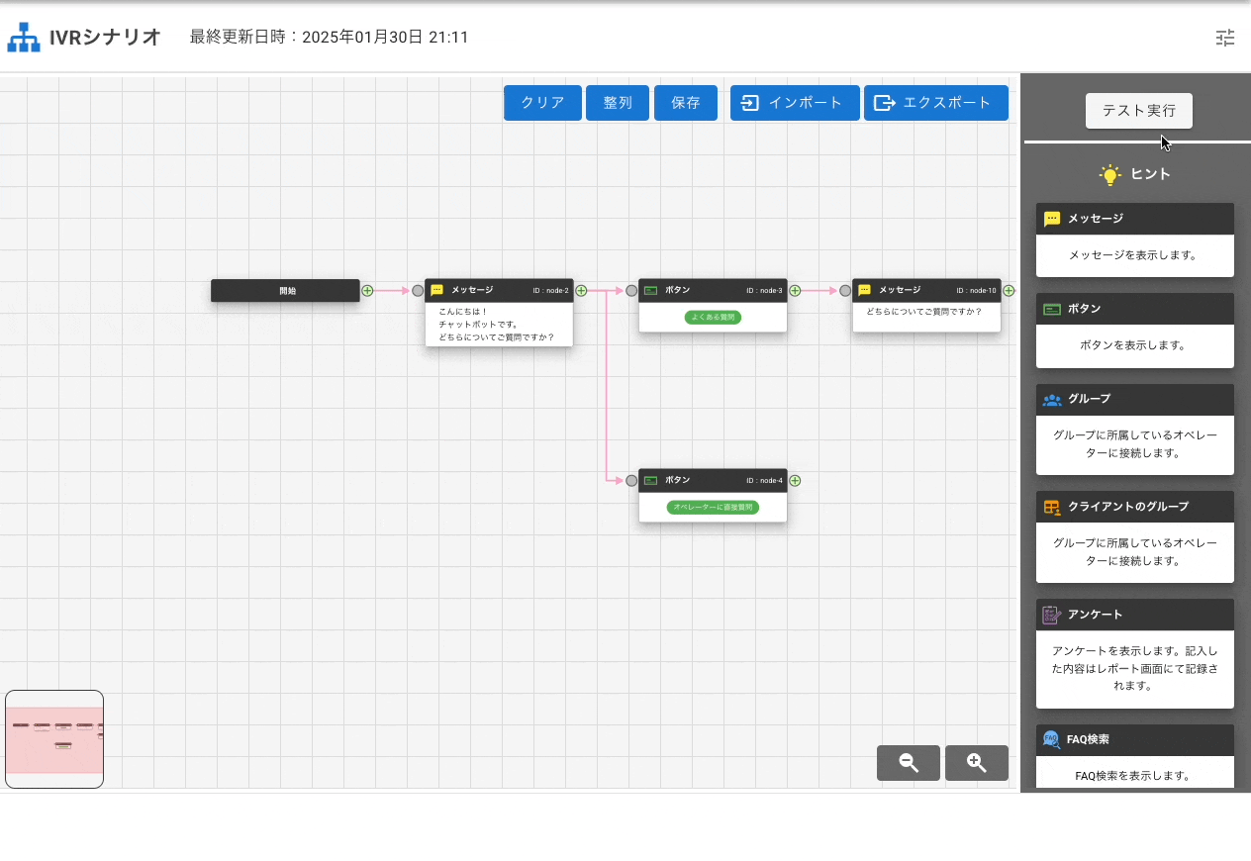Screen dimensions: 1251x861
Task: Click the minimap thumbnail overview
Action: pos(54,739)
